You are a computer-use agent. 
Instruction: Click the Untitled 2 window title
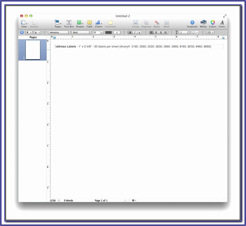[123, 16]
